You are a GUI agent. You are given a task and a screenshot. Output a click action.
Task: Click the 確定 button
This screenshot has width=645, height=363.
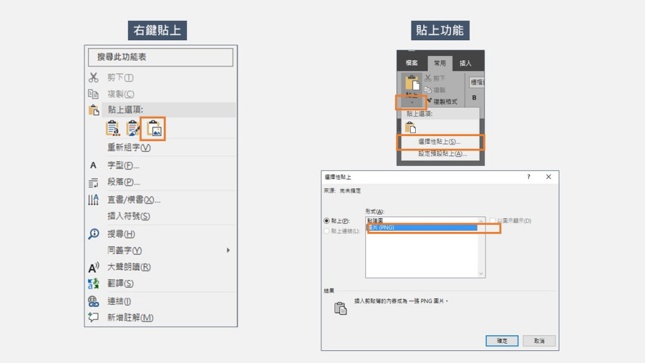(502, 341)
